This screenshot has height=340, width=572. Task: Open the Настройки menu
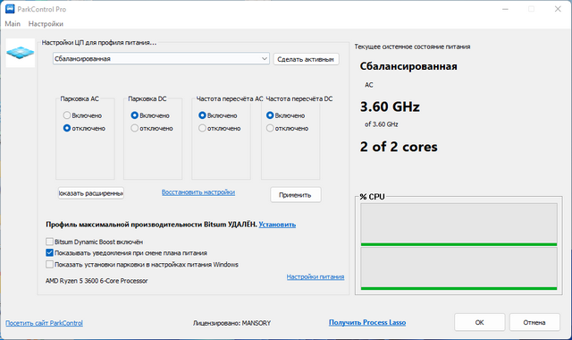[46, 24]
